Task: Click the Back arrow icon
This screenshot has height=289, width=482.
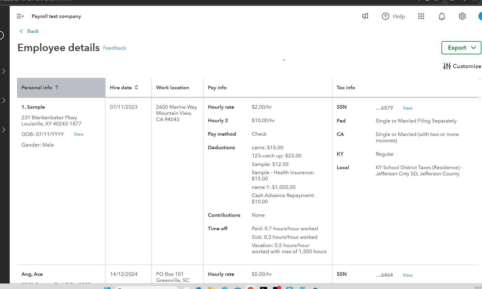Action: [21, 31]
